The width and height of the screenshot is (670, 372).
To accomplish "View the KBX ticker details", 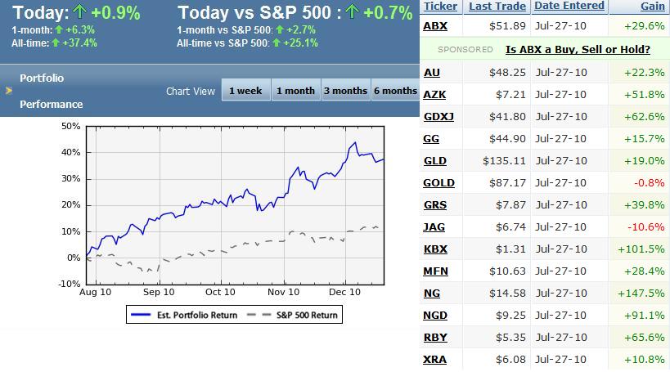I will [435, 249].
